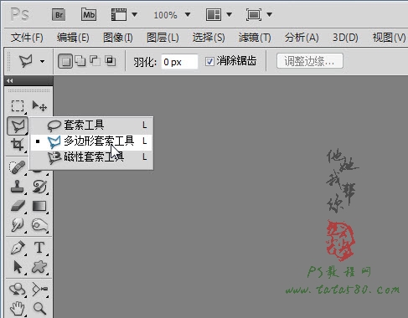Select the Zoom magnifier tool
This screenshot has width=408, height=318.
pos(39,309)
